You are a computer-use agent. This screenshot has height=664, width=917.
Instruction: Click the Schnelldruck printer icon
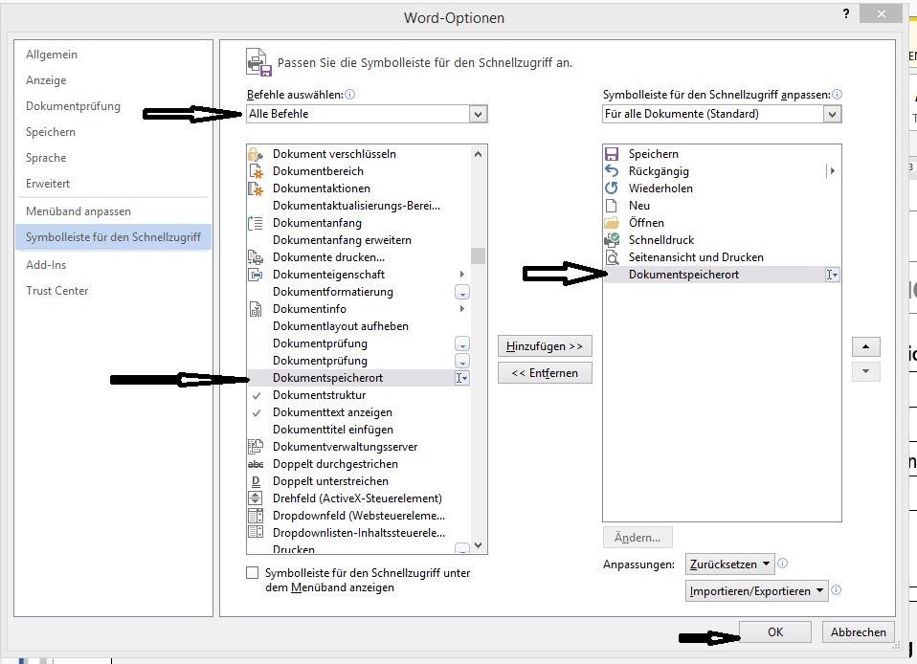pos(612,239)
